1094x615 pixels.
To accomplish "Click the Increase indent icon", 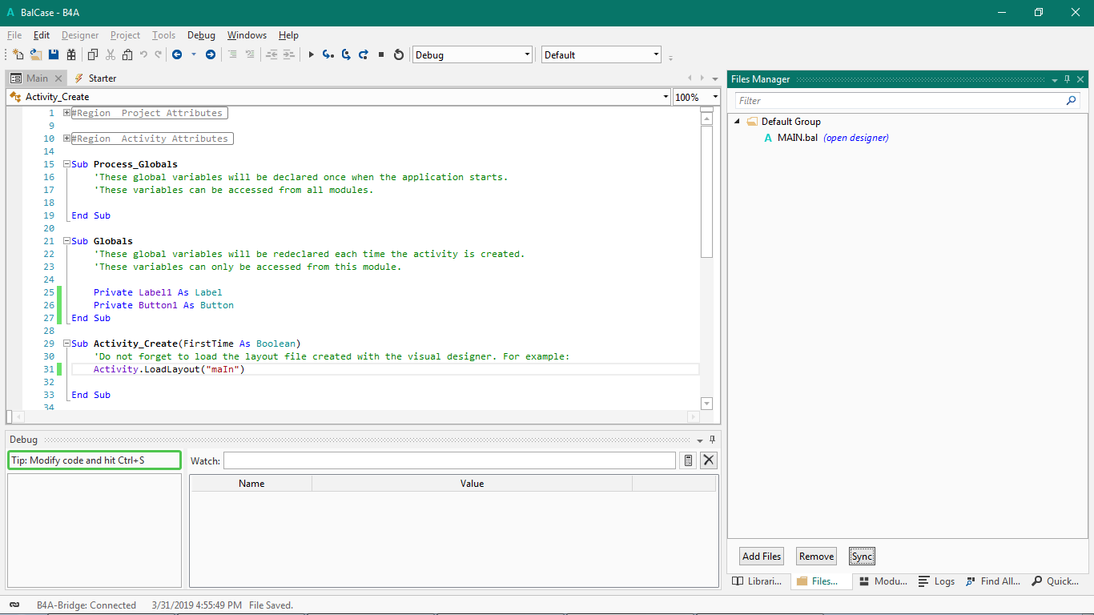I will (288, 54).
